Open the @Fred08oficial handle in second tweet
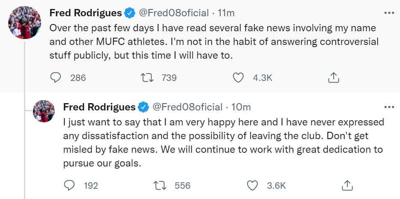 coord(187,107)
